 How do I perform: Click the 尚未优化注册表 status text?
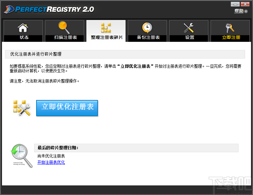(51, 156)
